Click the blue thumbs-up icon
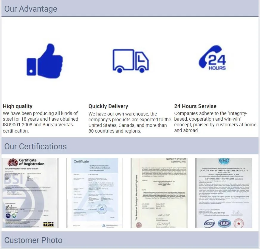Screen dimensions: 260x249 tap(45, 61)
